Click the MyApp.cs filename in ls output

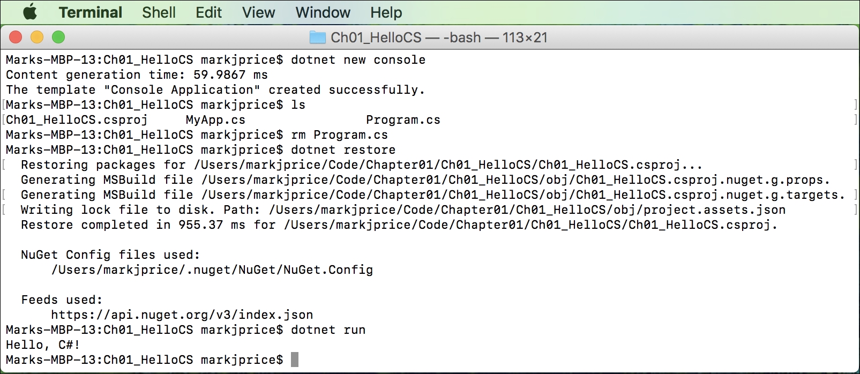(215, 120)
